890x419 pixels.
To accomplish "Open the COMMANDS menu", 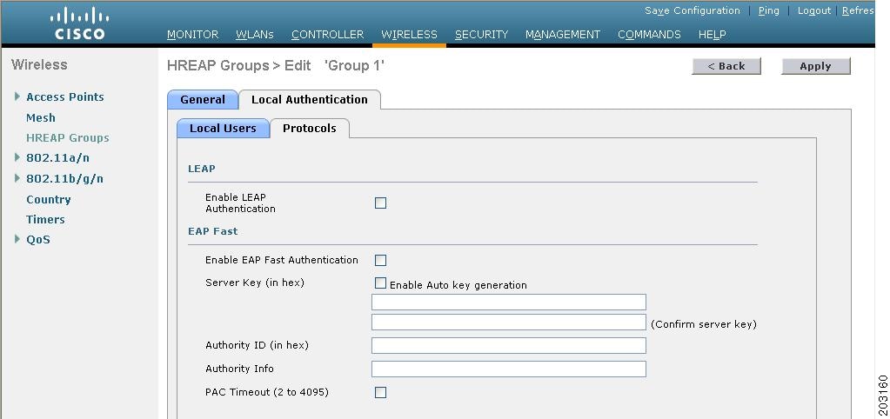I will [x=649, y=35].
